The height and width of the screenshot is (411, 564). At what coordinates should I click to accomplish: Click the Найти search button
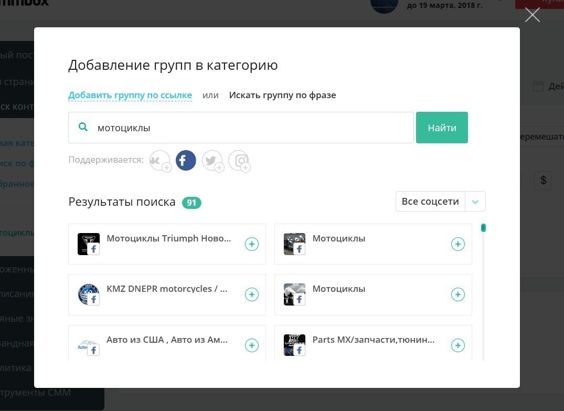[x=442, y=128]
